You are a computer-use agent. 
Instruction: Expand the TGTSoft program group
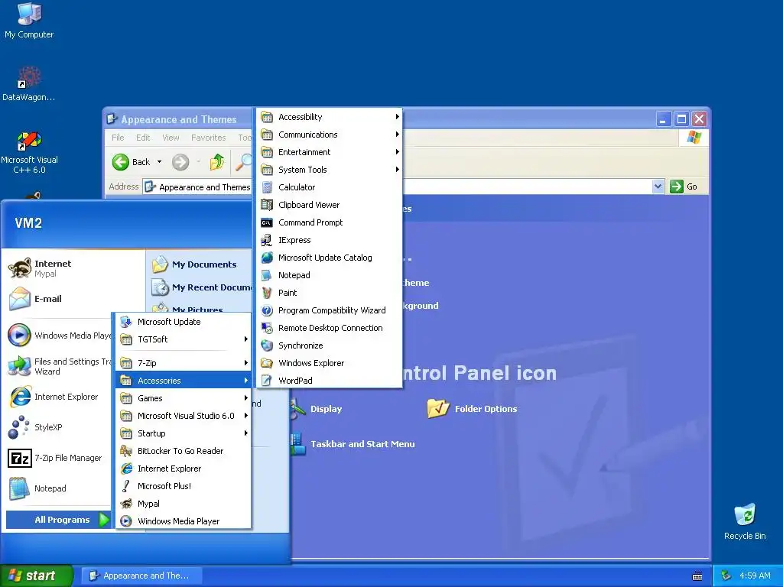(x=183, y=339)
